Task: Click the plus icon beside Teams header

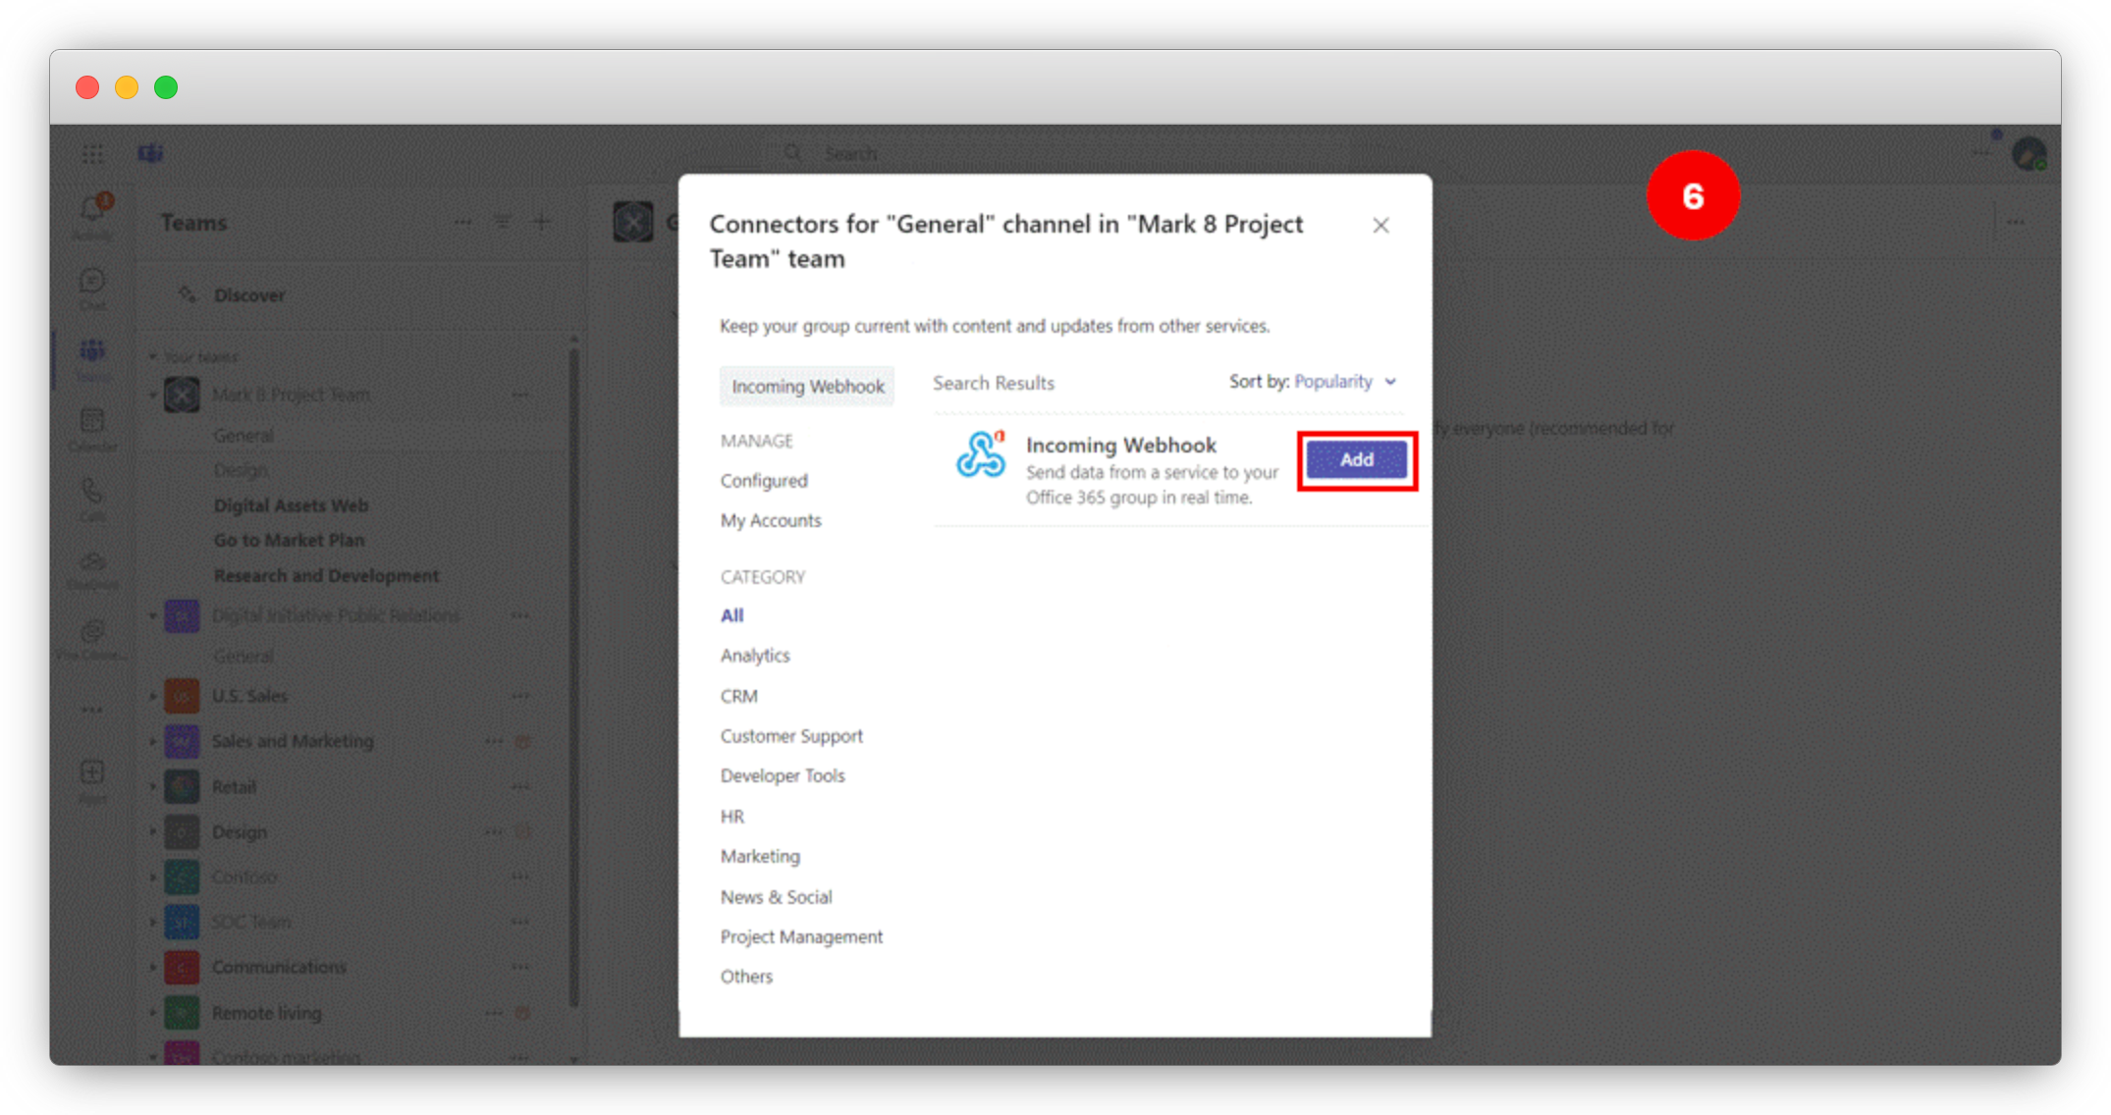Action: (x=541, y=223)
